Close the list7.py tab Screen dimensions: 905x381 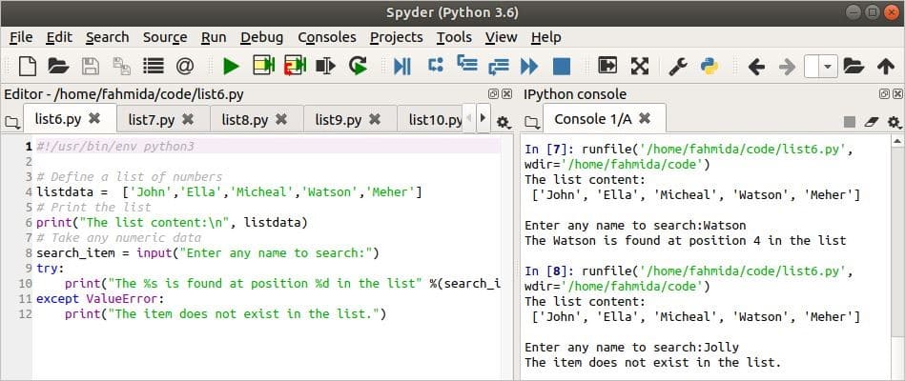point(188,119)
